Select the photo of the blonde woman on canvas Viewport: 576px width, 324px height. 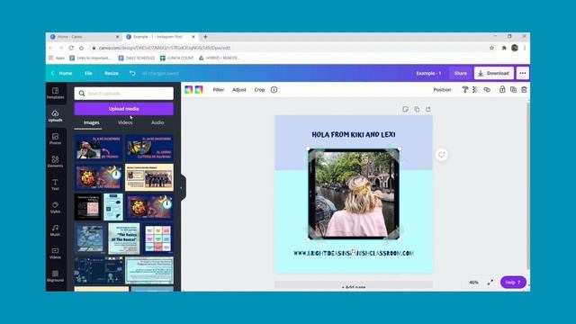tap(354, 194)
